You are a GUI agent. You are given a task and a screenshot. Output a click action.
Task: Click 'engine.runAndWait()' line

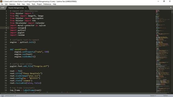[x=25, y=57]
